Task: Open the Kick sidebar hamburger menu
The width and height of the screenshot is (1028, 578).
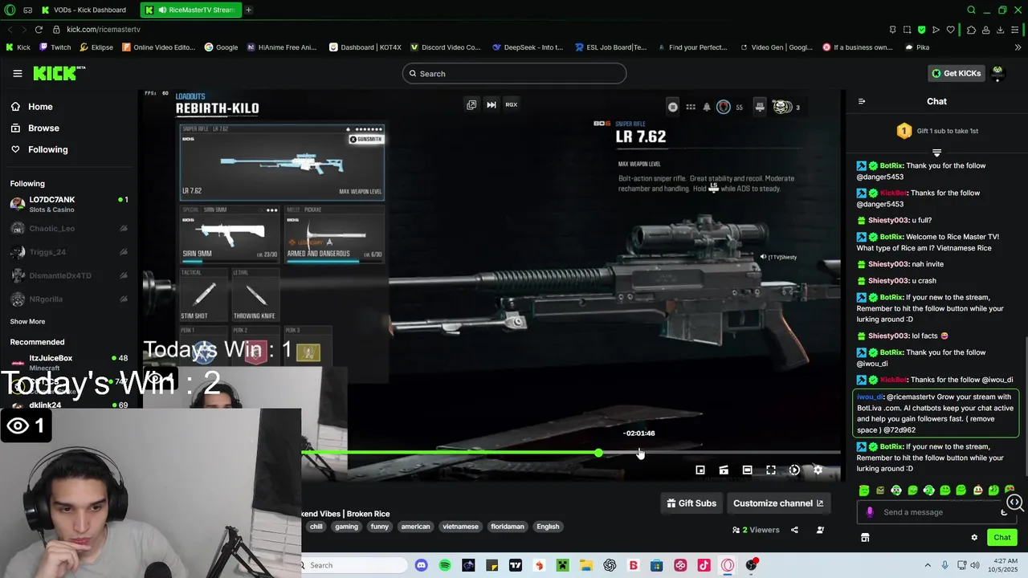Action: [x=18, y=73]
